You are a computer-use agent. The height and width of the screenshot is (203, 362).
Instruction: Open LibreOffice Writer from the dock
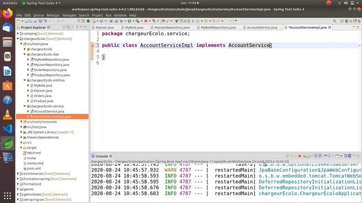click(7, 71)
